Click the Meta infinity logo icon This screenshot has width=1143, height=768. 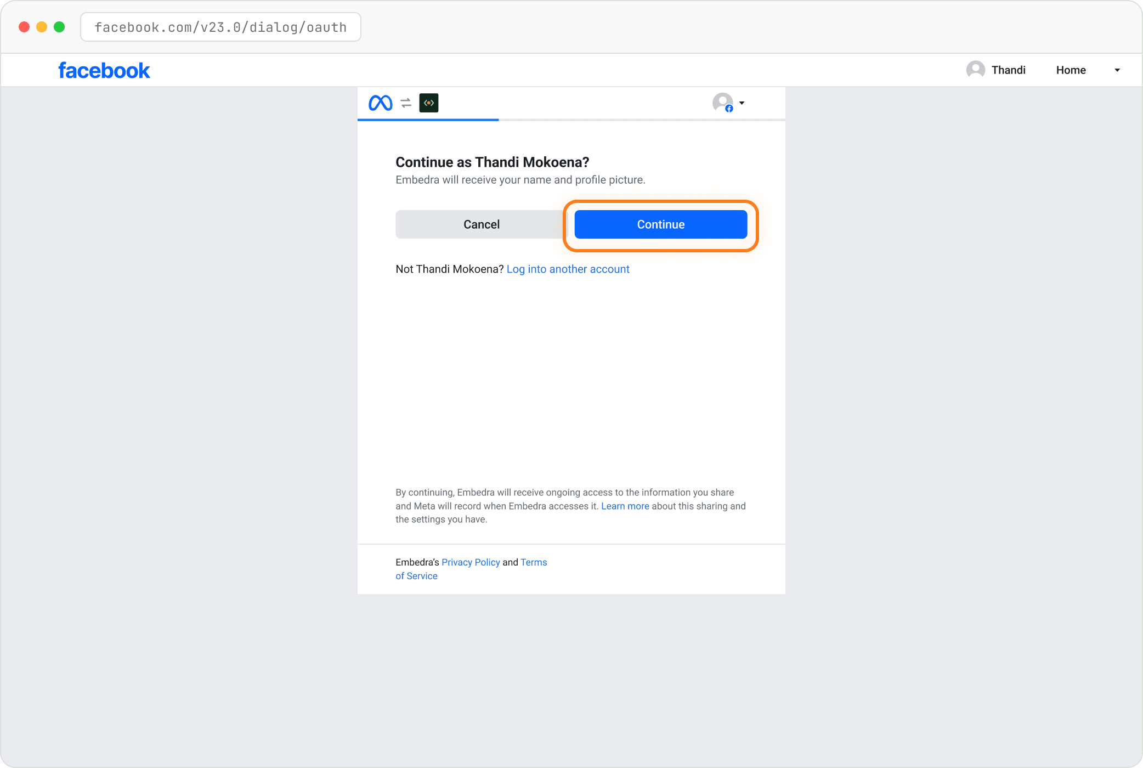click(380, 103)
